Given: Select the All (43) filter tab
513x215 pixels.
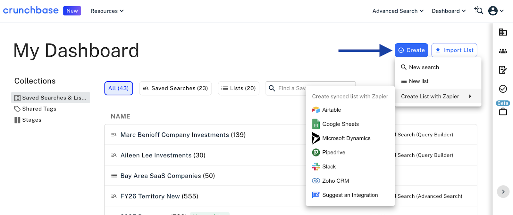Looking at the screenshot, I should (119, 88).
